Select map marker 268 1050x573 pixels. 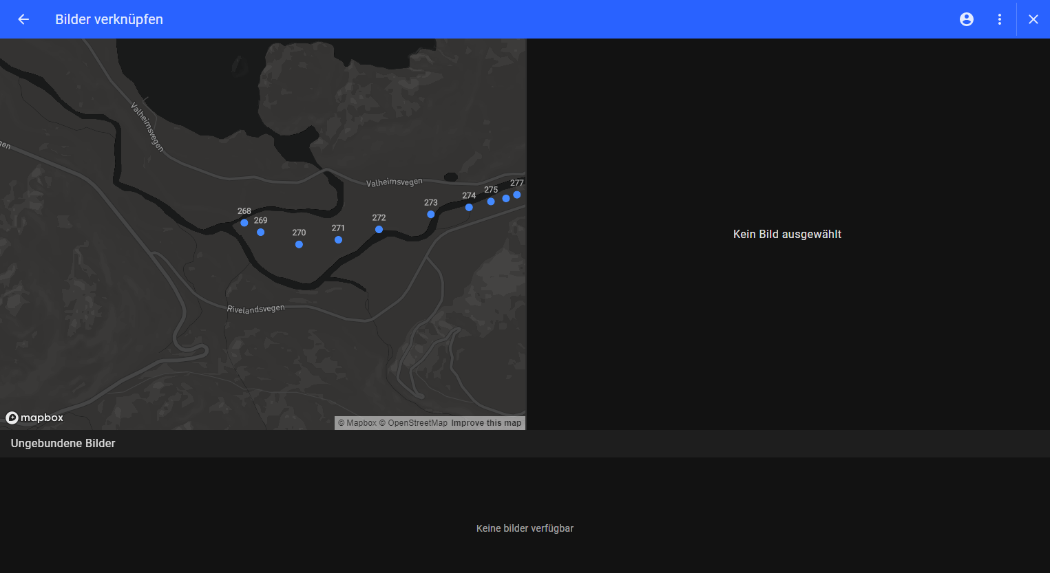[x=244, y=223]
